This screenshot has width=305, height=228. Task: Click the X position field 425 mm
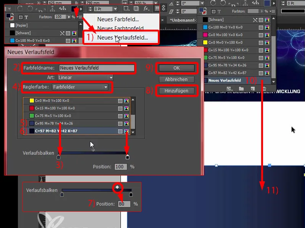coord(60,3)
